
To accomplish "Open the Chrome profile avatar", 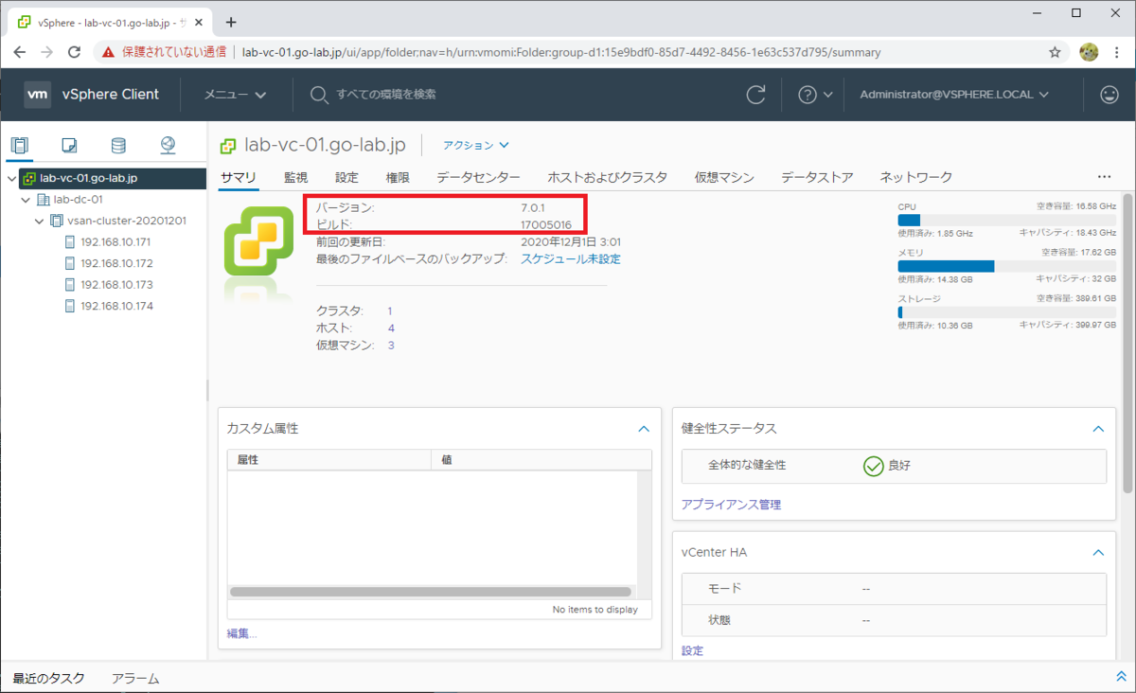I will pos(1089,52).
